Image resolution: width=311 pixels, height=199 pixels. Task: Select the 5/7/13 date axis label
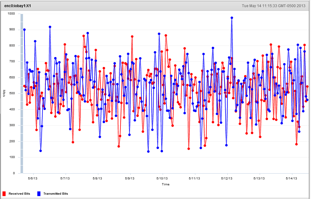65,179
